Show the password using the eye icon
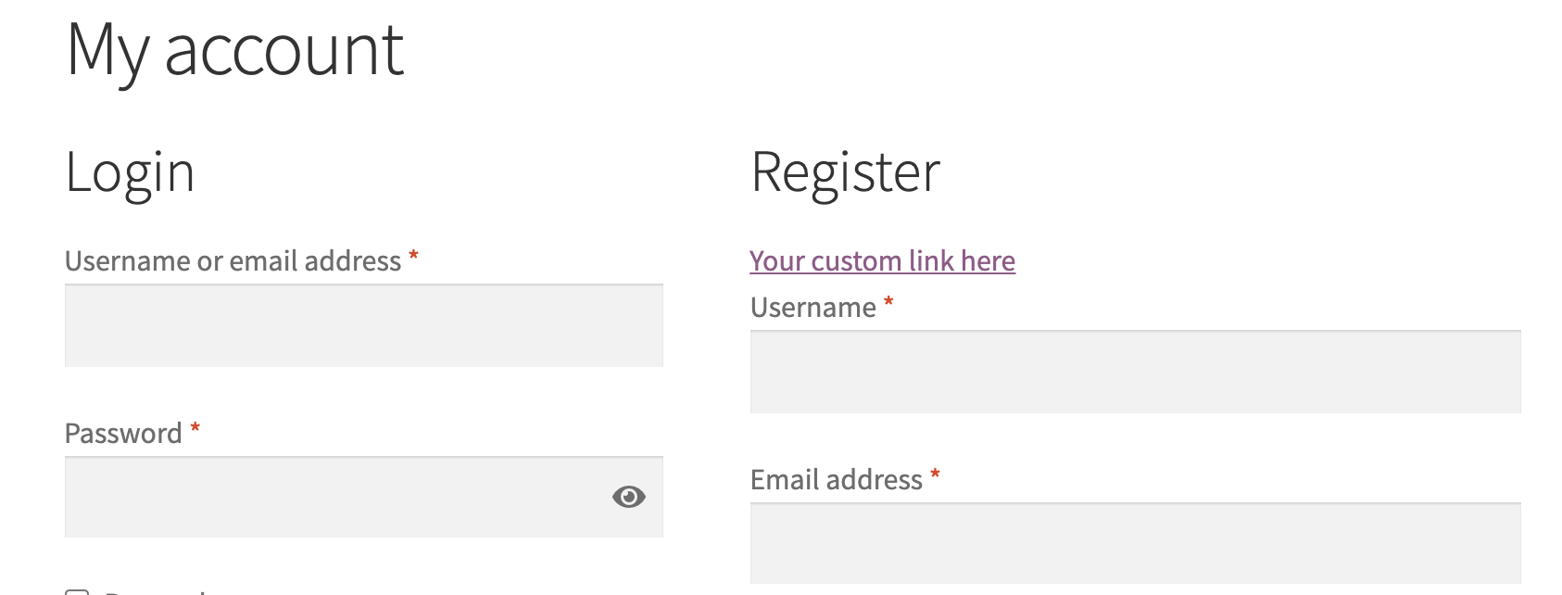1562x595 pixels. point(628,497)
